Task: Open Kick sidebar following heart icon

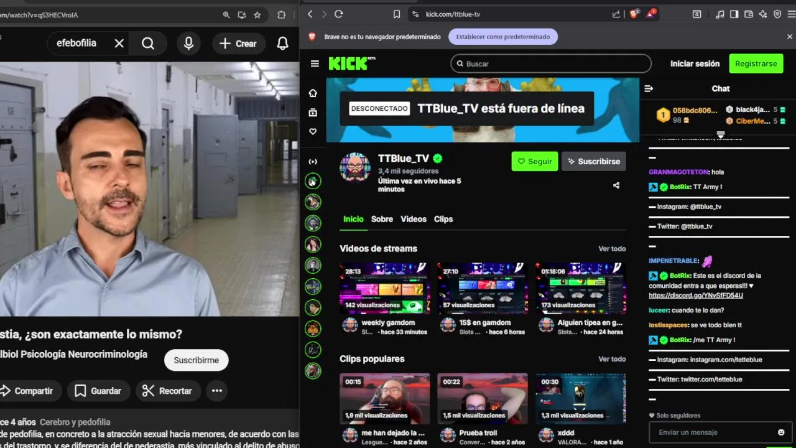Action: [313, 131]
